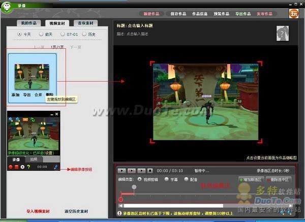The height and width of the screenshot is (222, 305).
Task: Click the main video preview frame
Action: (x=206, y=102)
